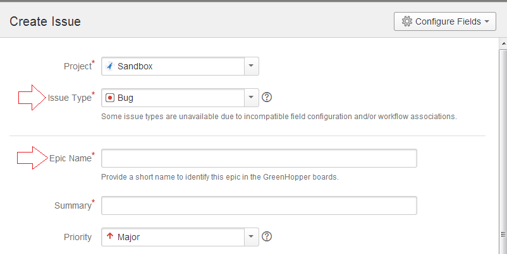
Task: Click the Bug text in Issue Type field
Action: (x=125, y=98)
